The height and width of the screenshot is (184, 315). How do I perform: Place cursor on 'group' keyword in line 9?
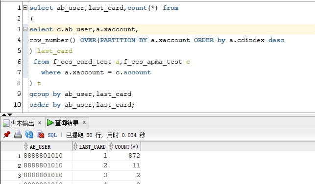pos(39,94)
